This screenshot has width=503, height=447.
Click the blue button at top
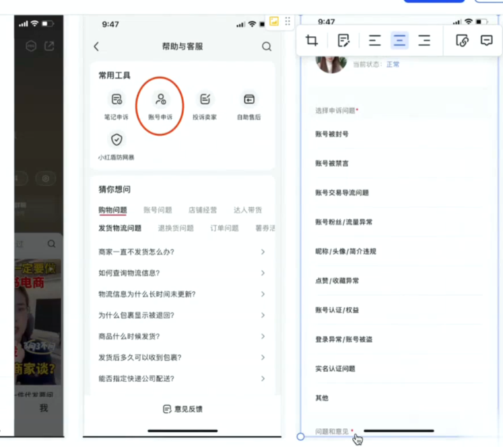pos(434,1)
